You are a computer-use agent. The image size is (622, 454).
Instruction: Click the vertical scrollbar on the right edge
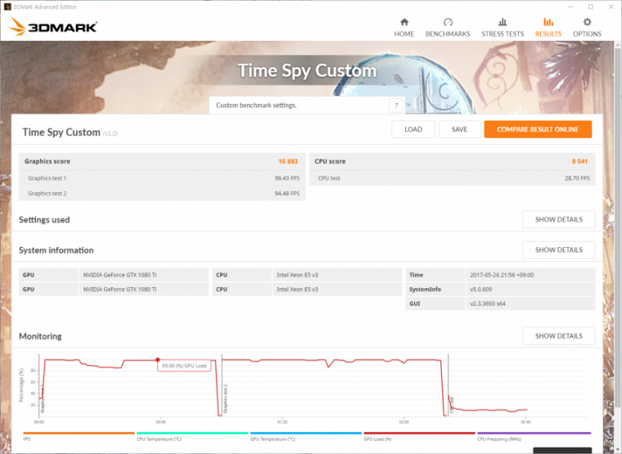(x=618, y=226)
